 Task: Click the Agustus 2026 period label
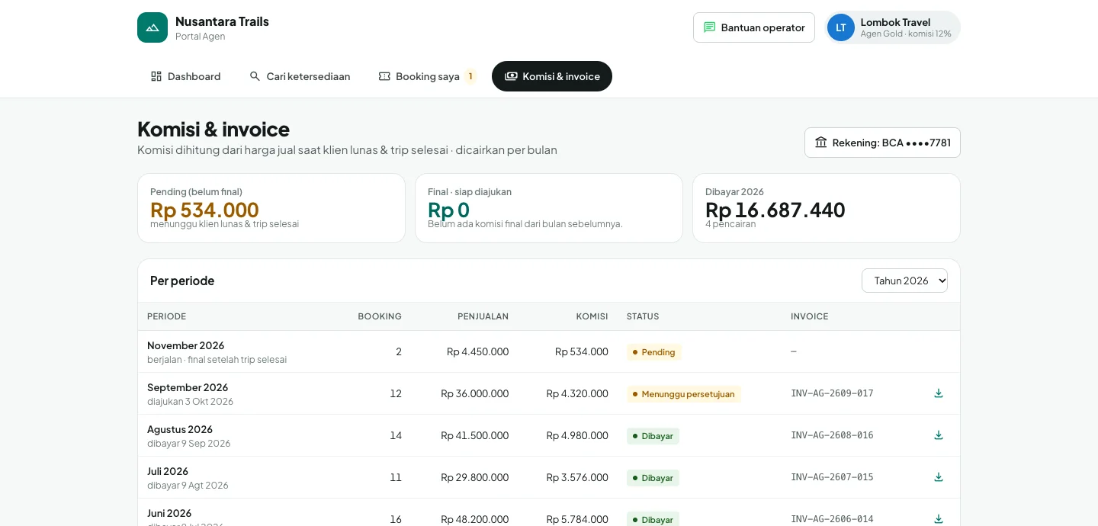pyautogui.click(x=180, y=429)
